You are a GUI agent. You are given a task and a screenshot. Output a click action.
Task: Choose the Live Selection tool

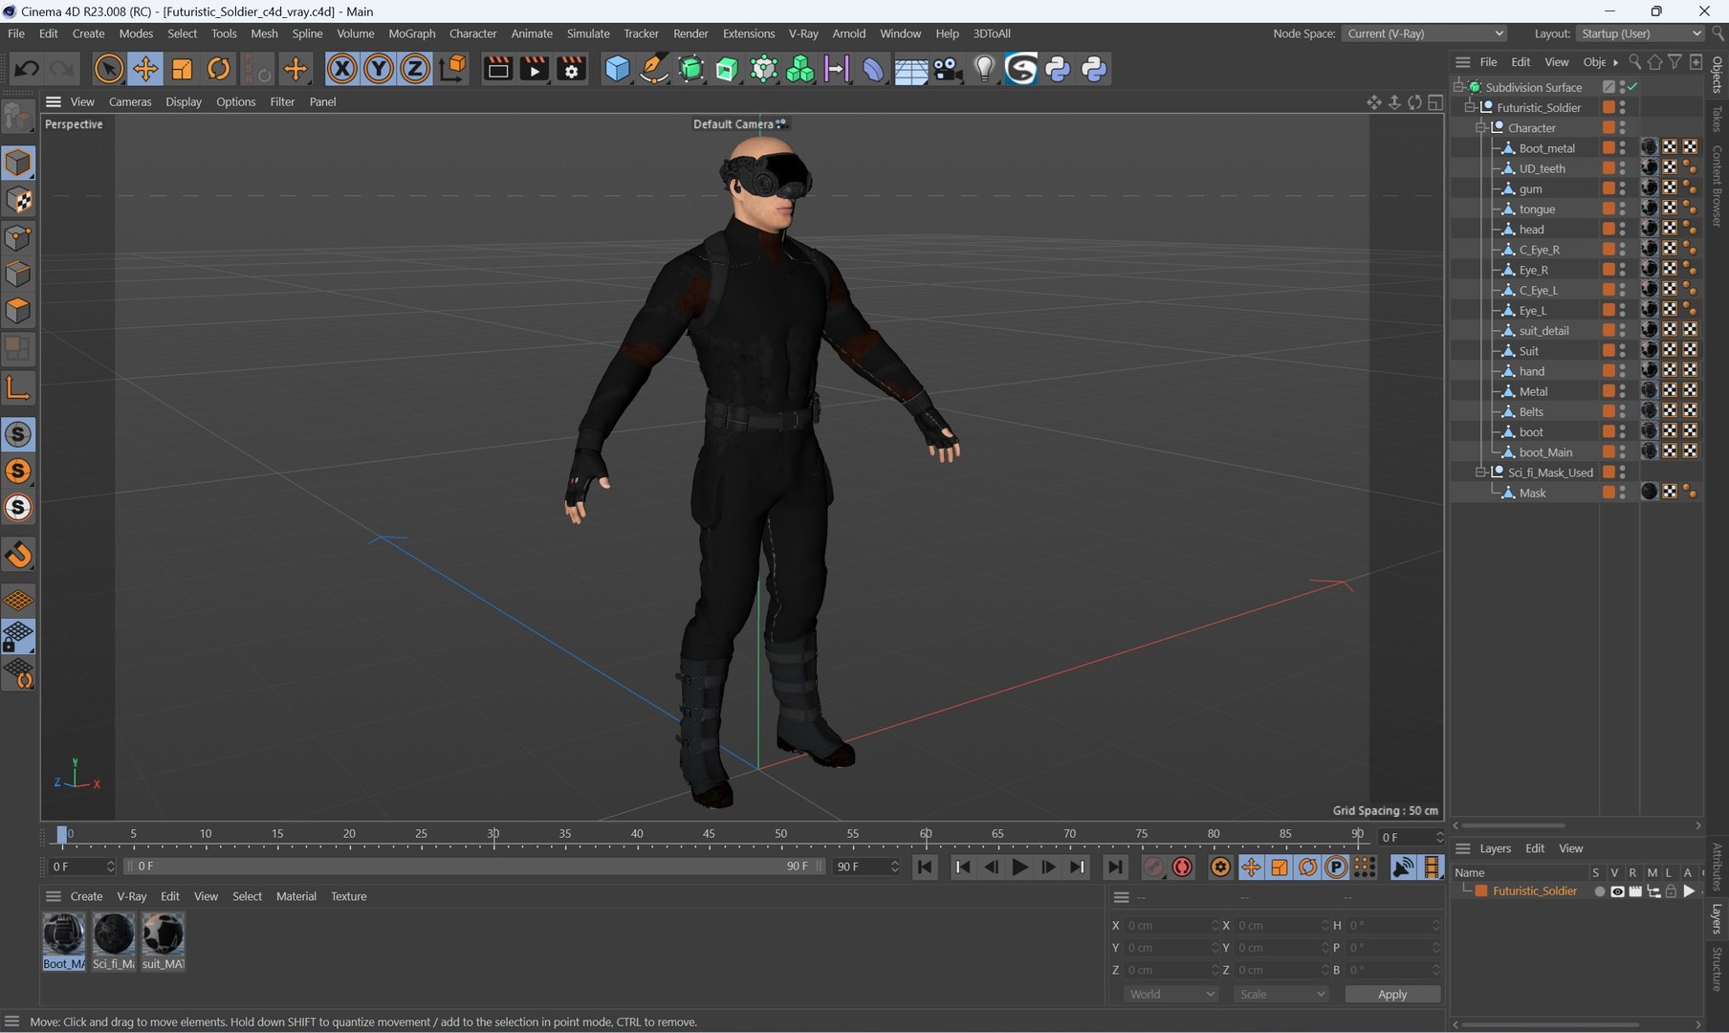pos(108,69)
